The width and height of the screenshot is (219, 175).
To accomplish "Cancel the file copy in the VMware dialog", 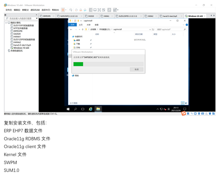I will [137, 69].
